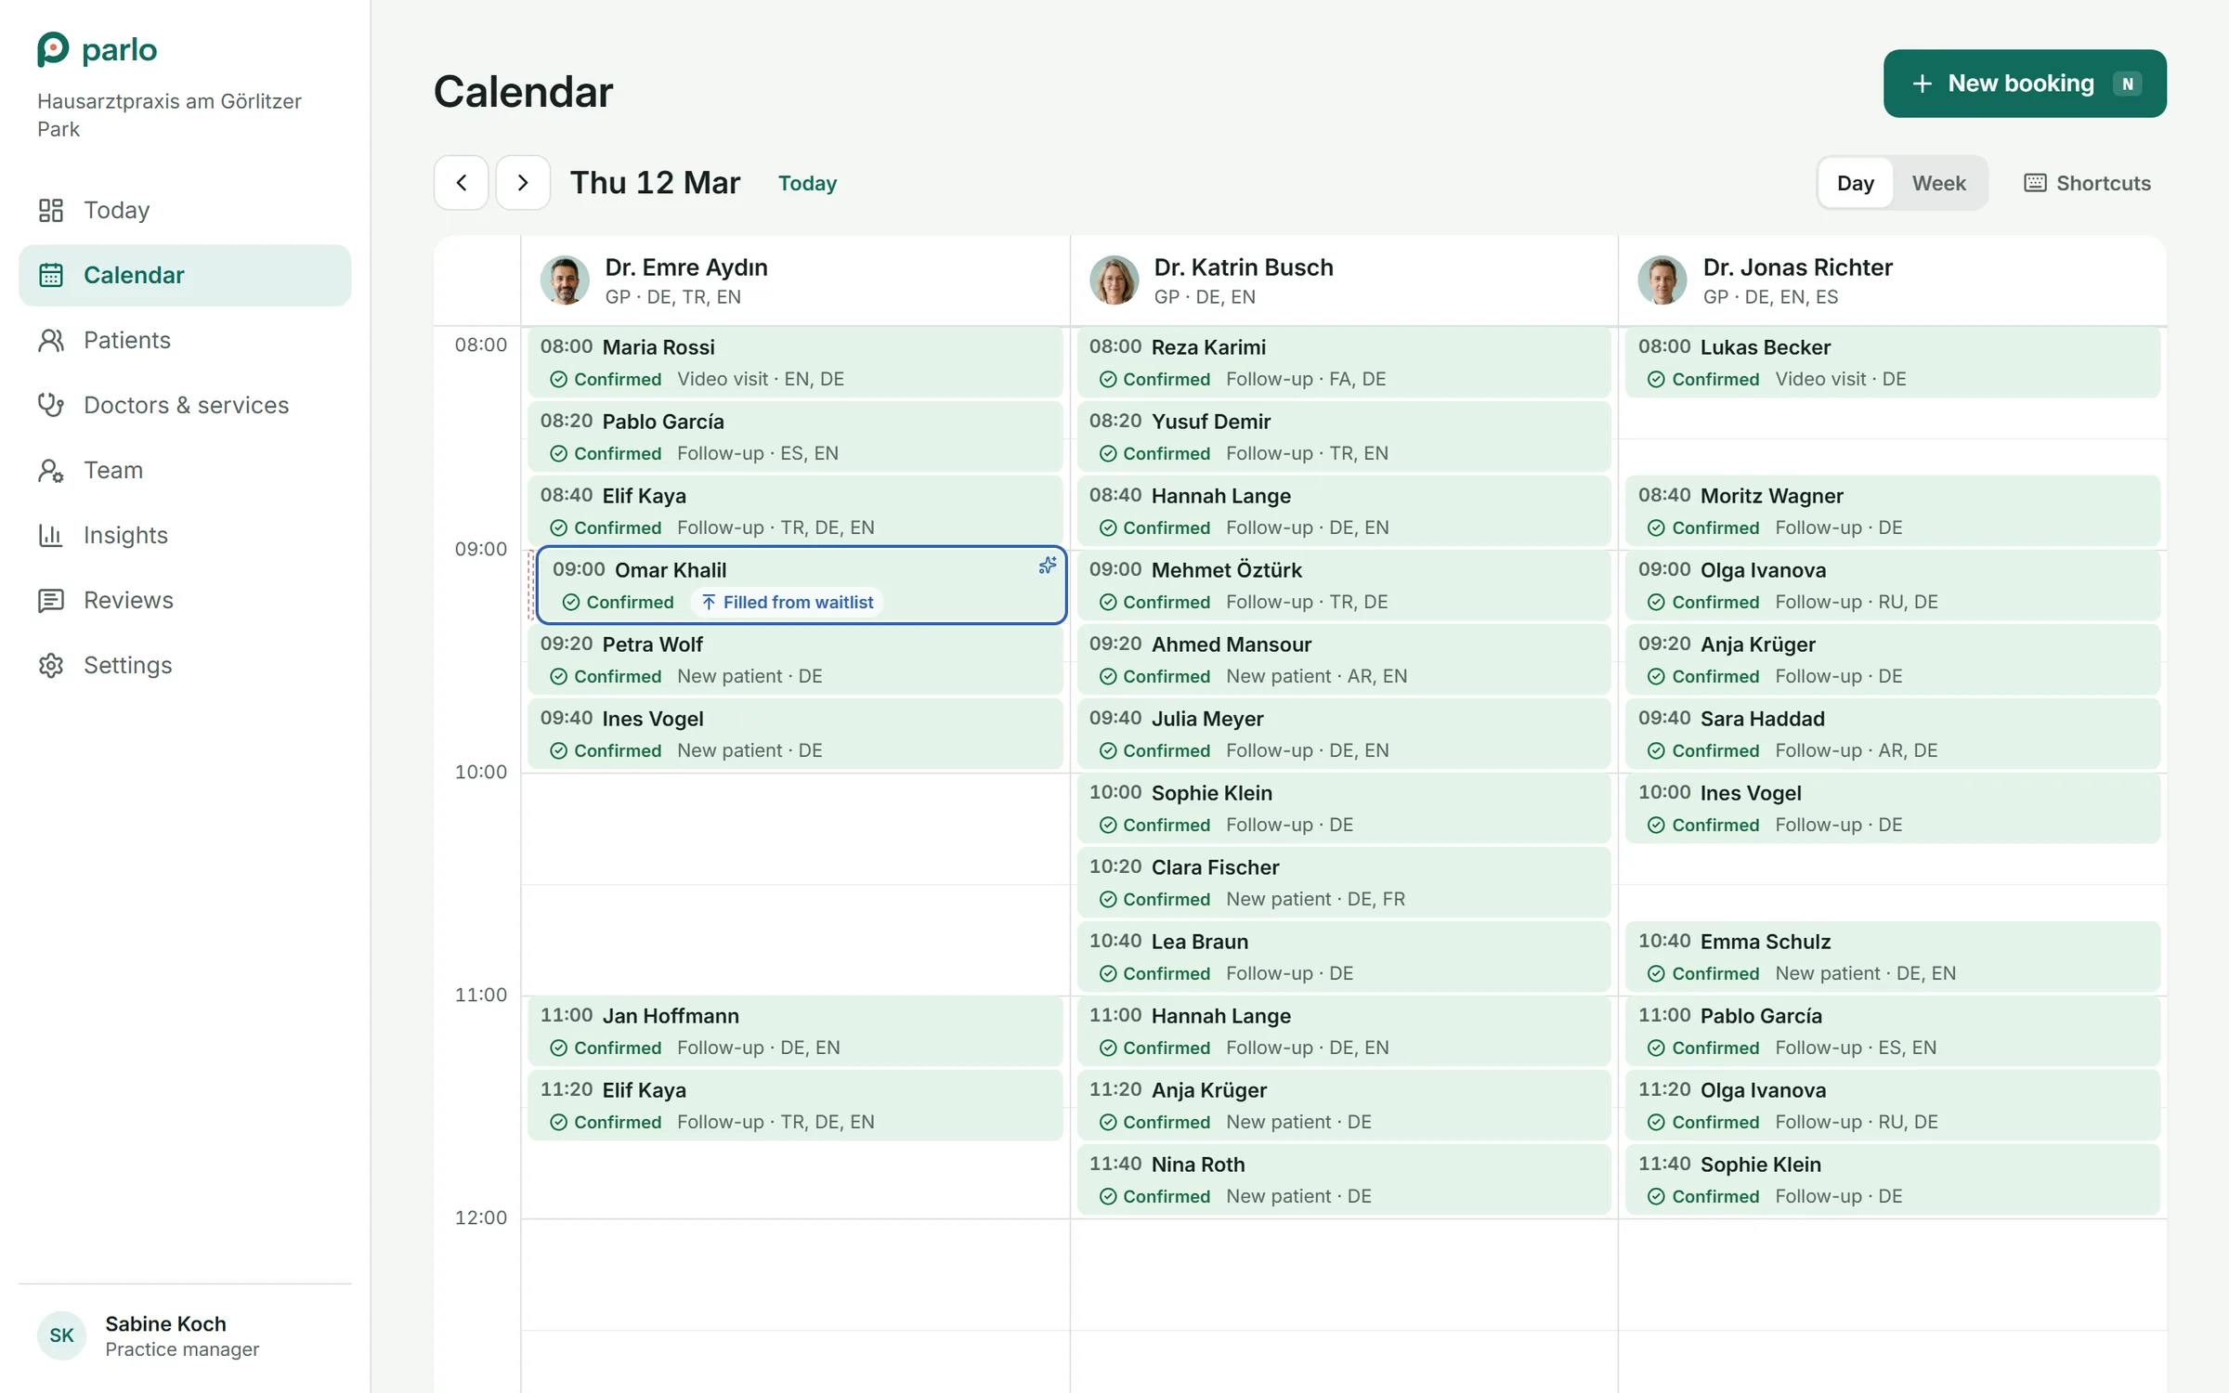
Task: Switch to Day view
Action: 1856,183
